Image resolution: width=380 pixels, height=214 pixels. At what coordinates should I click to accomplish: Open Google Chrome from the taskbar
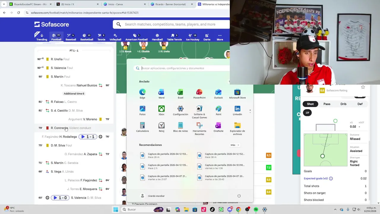(x=238, y=210)
